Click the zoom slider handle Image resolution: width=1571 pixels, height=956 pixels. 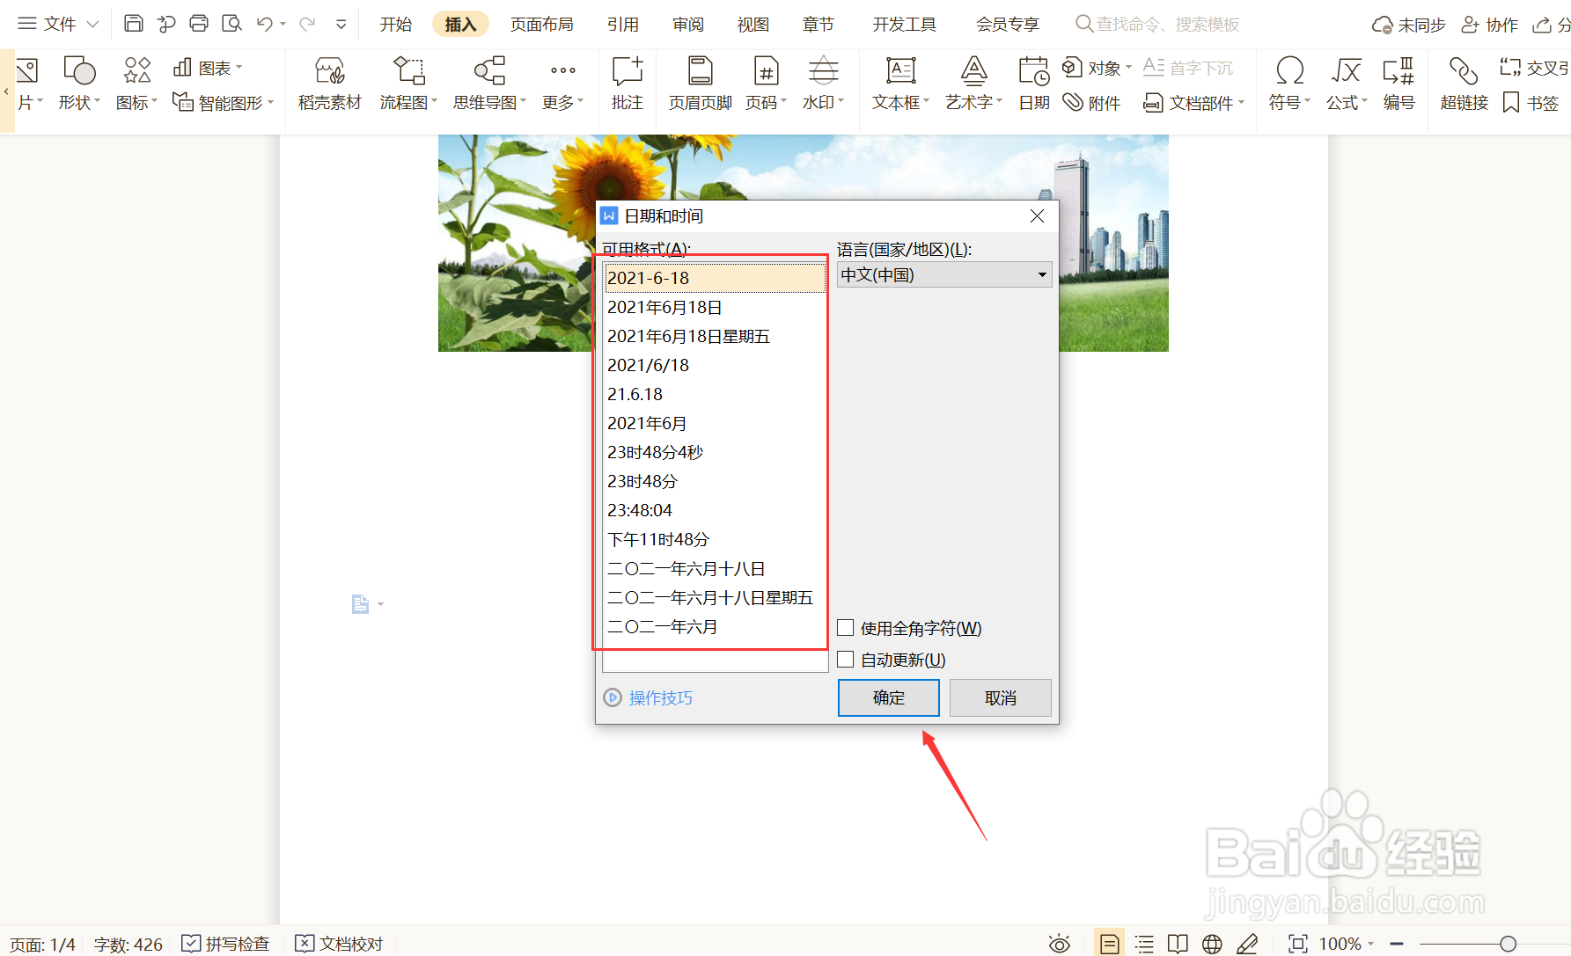(x=1508, y=944)
